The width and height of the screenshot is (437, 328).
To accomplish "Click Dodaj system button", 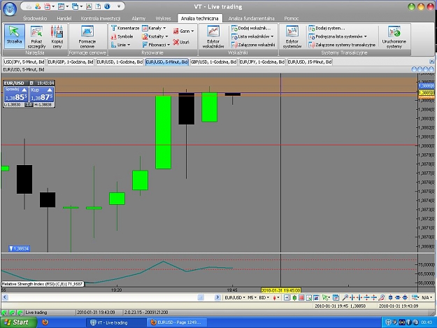I will pos(327,28).
